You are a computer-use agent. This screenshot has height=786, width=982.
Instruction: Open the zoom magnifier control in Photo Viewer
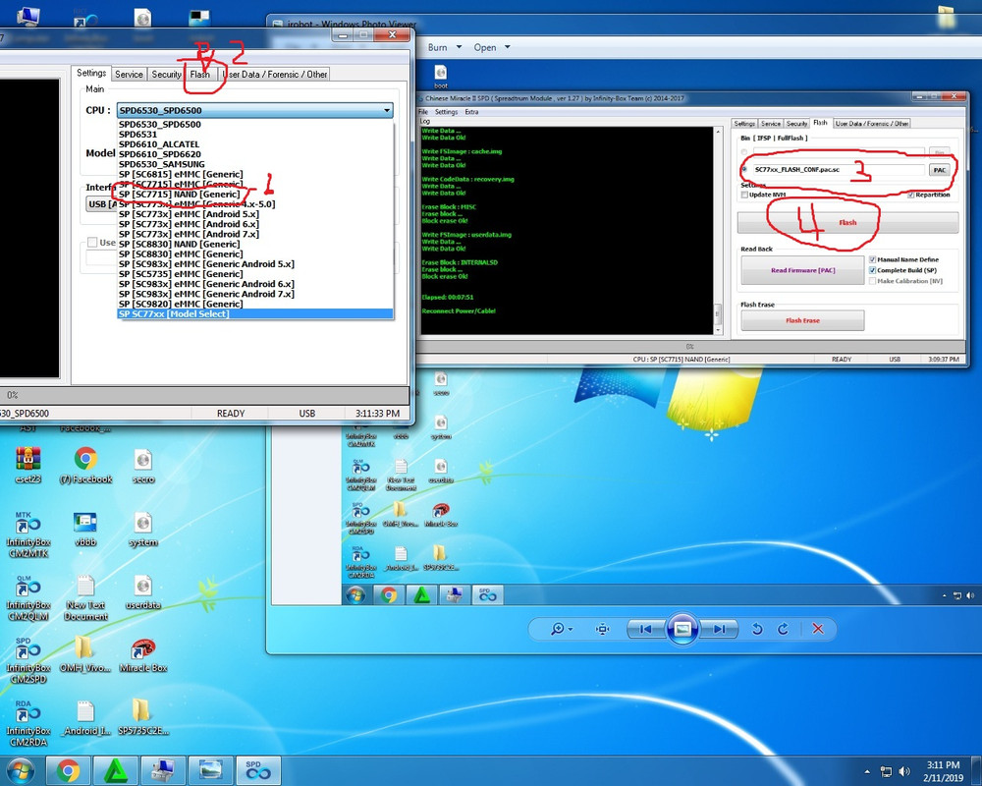(561, 629)
